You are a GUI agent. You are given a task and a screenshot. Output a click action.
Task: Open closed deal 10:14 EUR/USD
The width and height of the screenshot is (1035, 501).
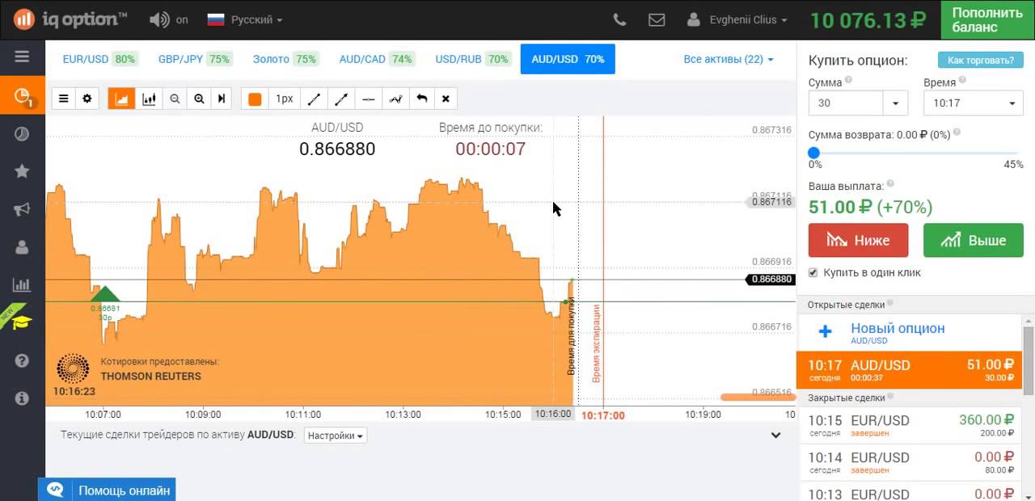[x=910, y=462]
